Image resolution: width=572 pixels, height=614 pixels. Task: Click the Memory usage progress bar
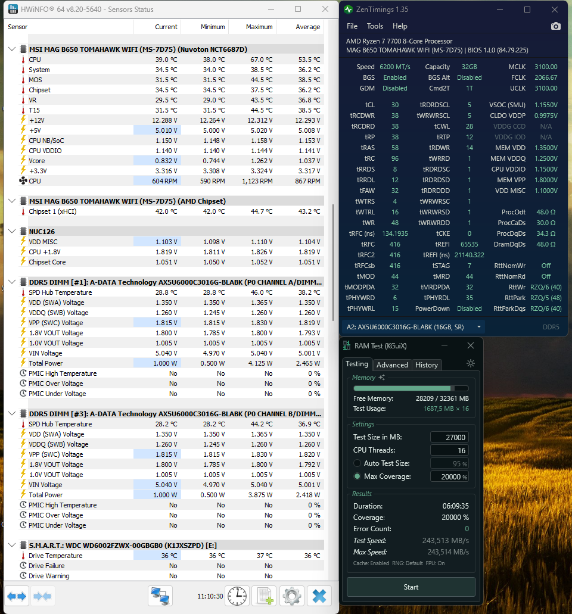[411, 388]
